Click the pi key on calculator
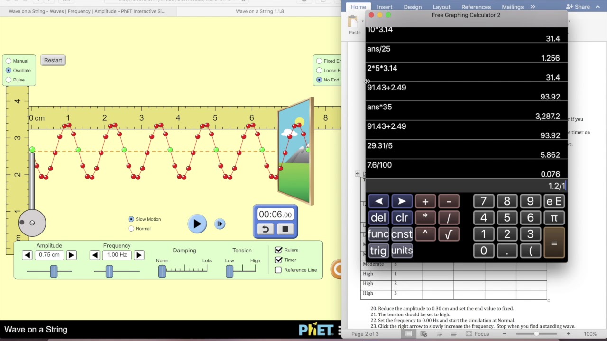Viewport: 607px width, 341px height. click(554, 218)
